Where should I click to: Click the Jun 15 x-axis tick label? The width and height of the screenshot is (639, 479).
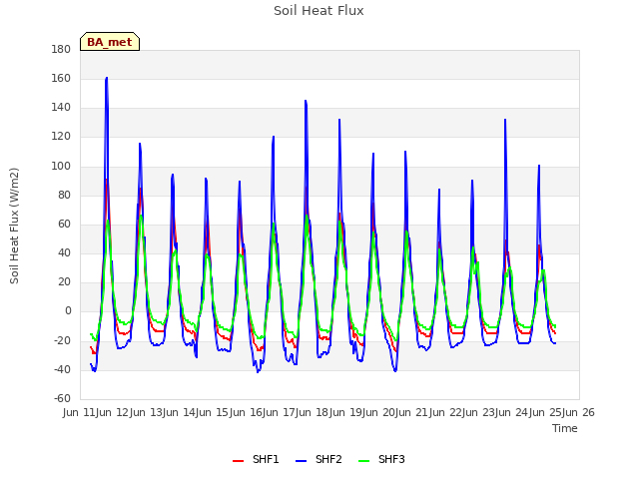point(213,412)
